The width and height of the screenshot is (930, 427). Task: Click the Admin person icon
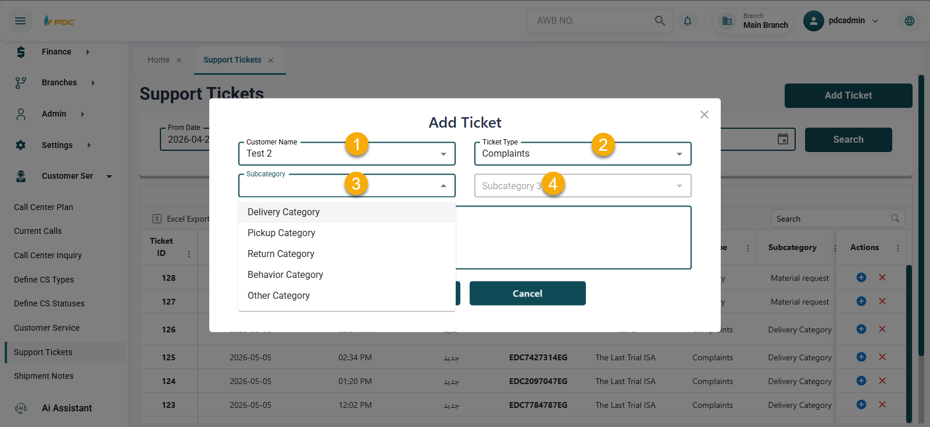tap(21, 114)
